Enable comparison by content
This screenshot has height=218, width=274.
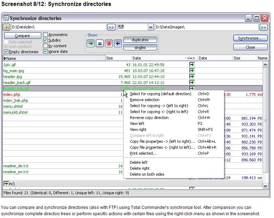pos(45,46)
